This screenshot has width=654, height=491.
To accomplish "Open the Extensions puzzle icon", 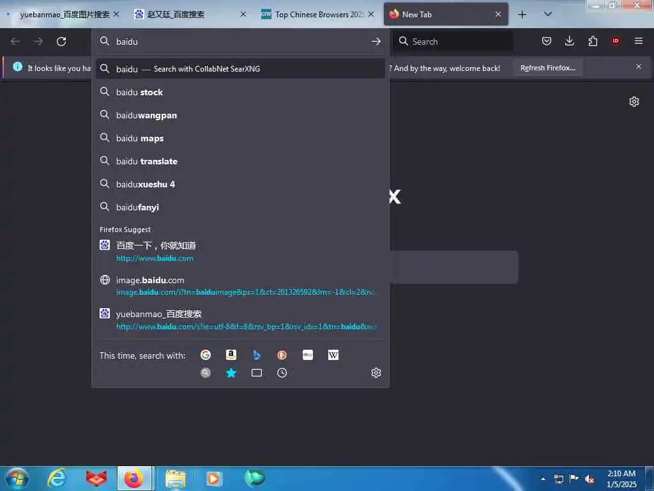I will (x=593, y=41).
